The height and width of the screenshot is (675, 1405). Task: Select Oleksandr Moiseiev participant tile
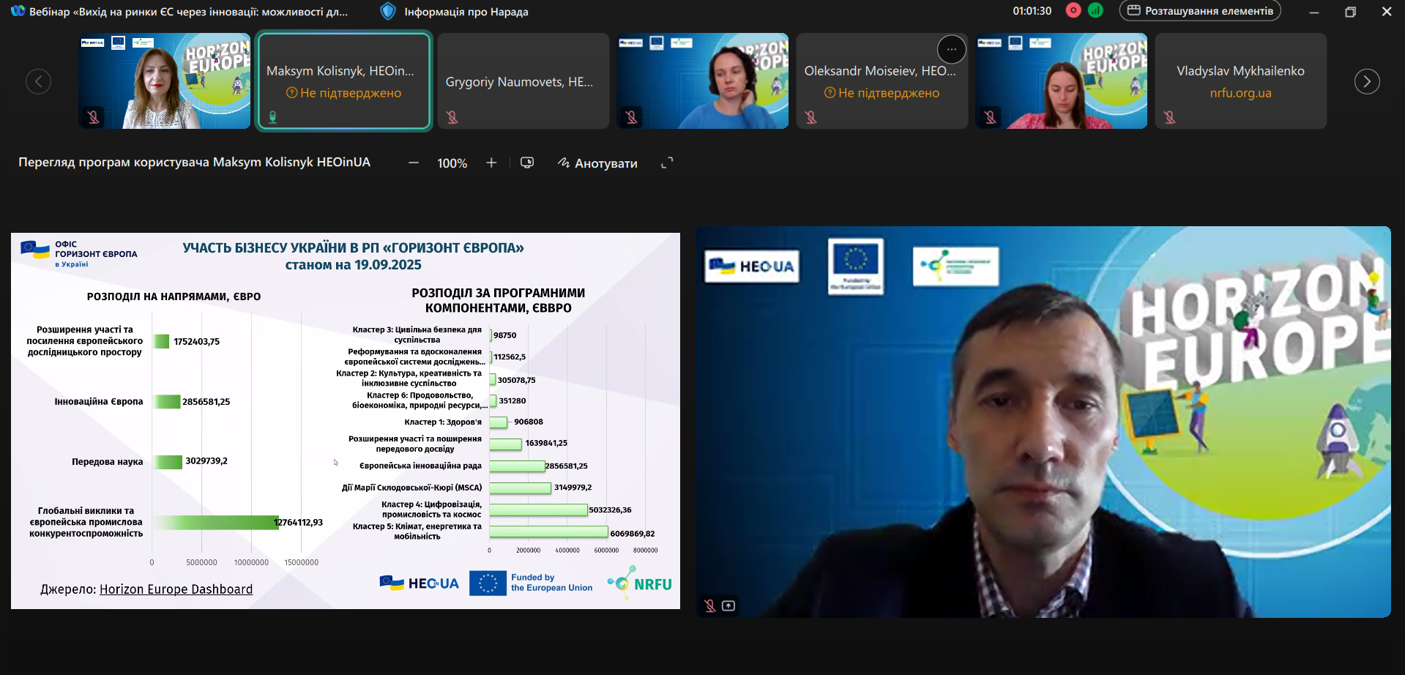click(x=882, y=81)
